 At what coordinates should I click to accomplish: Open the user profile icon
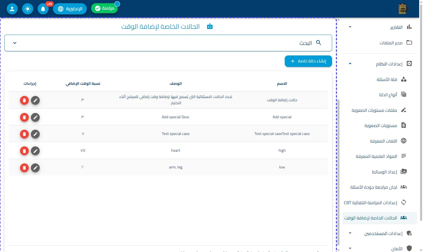click(12, 9)
